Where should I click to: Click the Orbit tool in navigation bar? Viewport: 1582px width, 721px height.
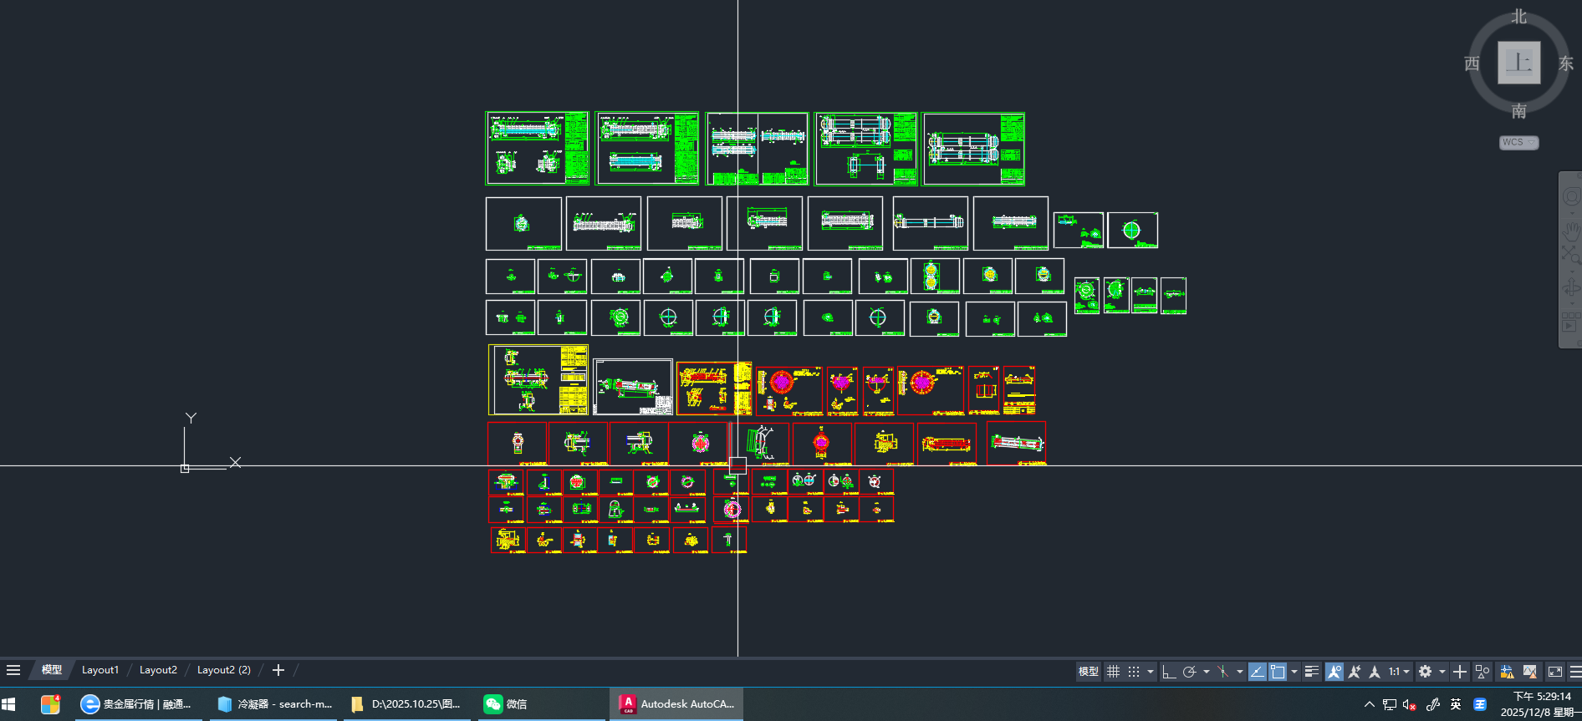click(1571, 288)
